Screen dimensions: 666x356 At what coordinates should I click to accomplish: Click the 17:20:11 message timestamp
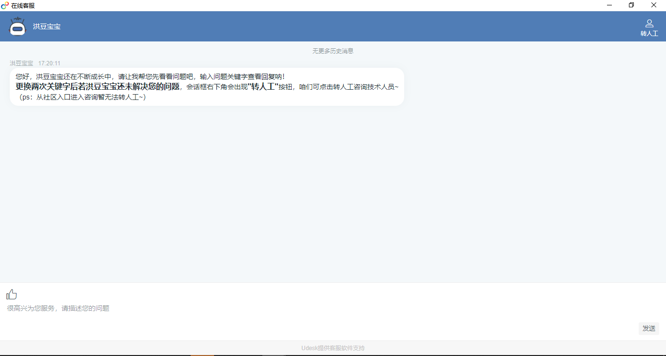click(49, 63)
